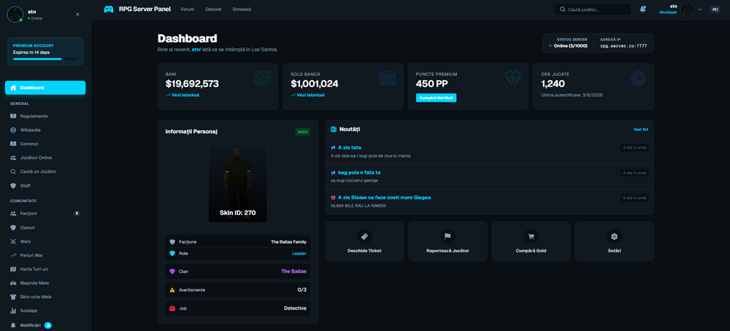Open Pariuri War in sidebar
The image size is (730, 331).
45,255
